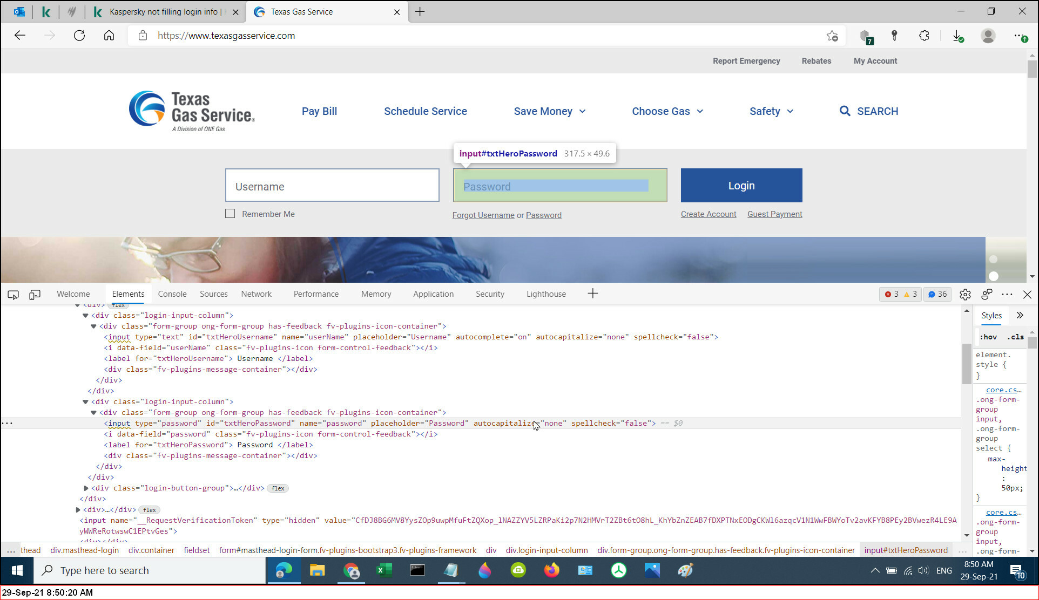This screenshot has height=600, width=1039.
Task: Open Edge Settings and more menu
Action: (1020, 36)
